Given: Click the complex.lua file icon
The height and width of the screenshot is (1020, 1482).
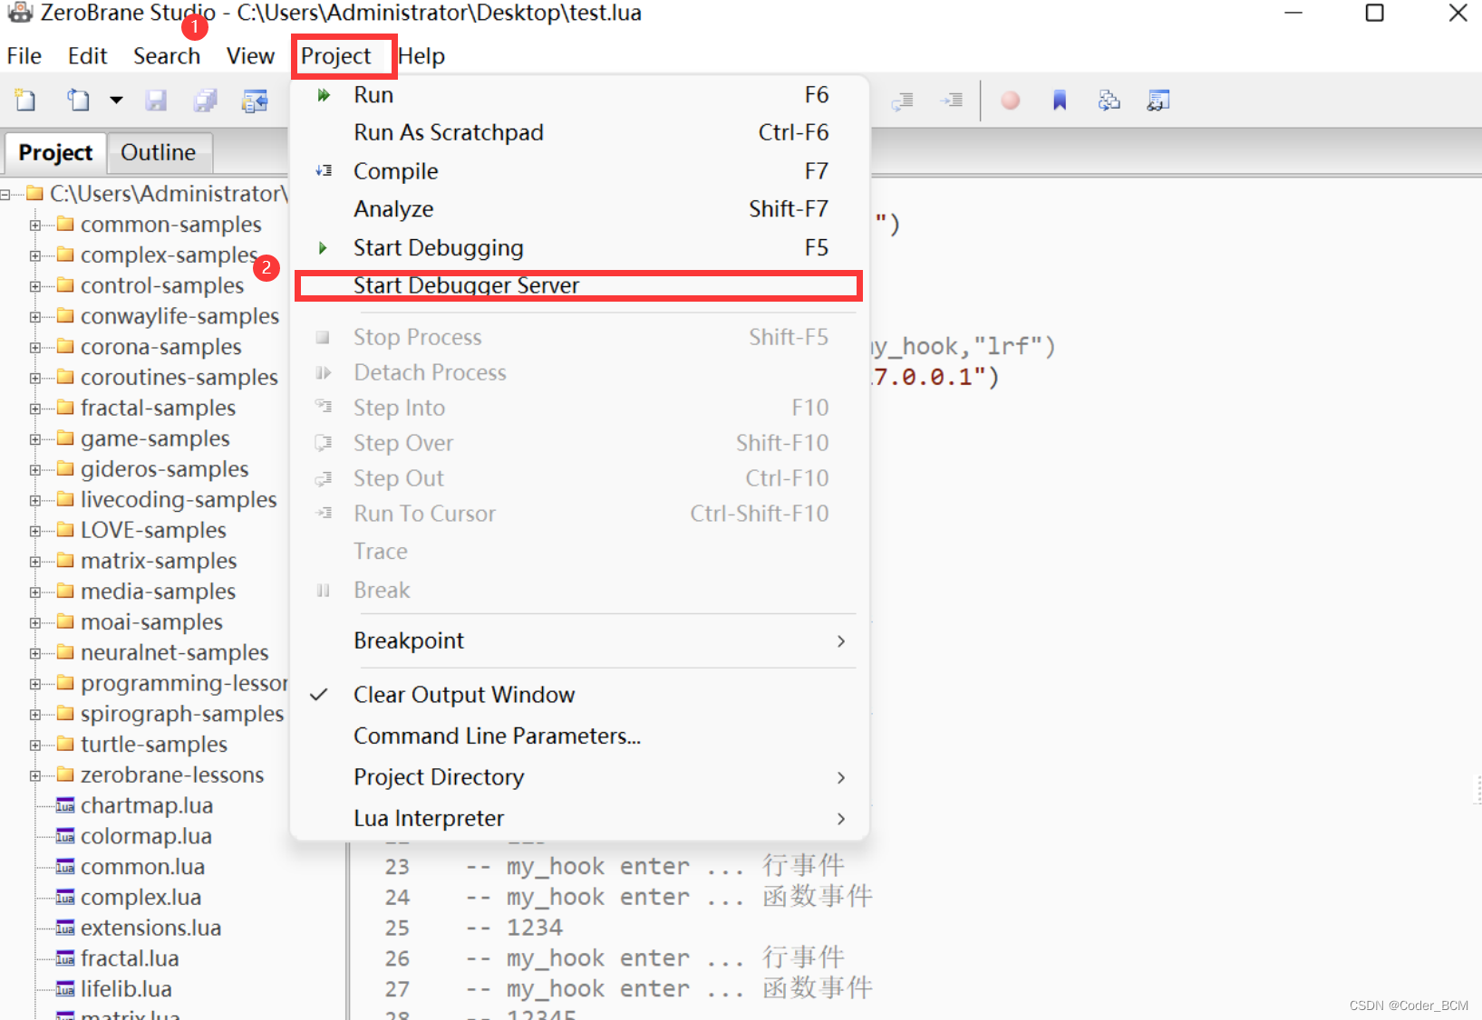Looking at the screenshot, I should click(x=65, y=898).
